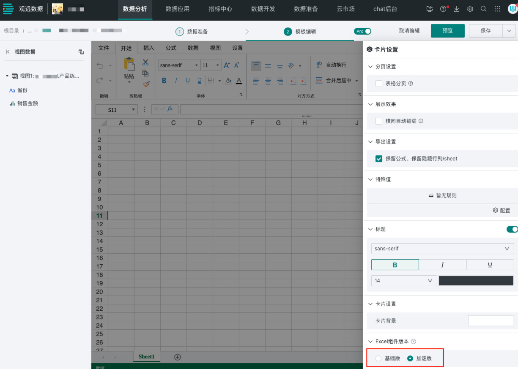Open the 文件 ribbon tab
The width and height of the screenshot is (518, 369).
point(104,48)
